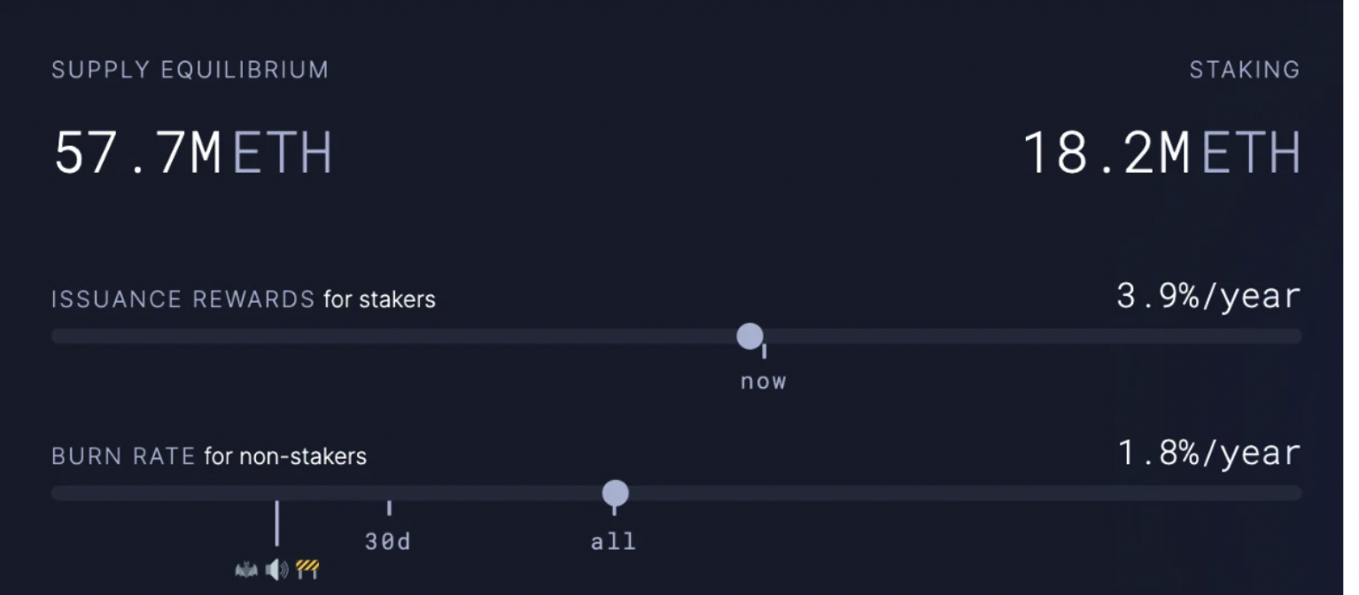The image size is (1359, 595).
Task: Click the BURN RATE for non-stakers label
Action: [209, 456]
